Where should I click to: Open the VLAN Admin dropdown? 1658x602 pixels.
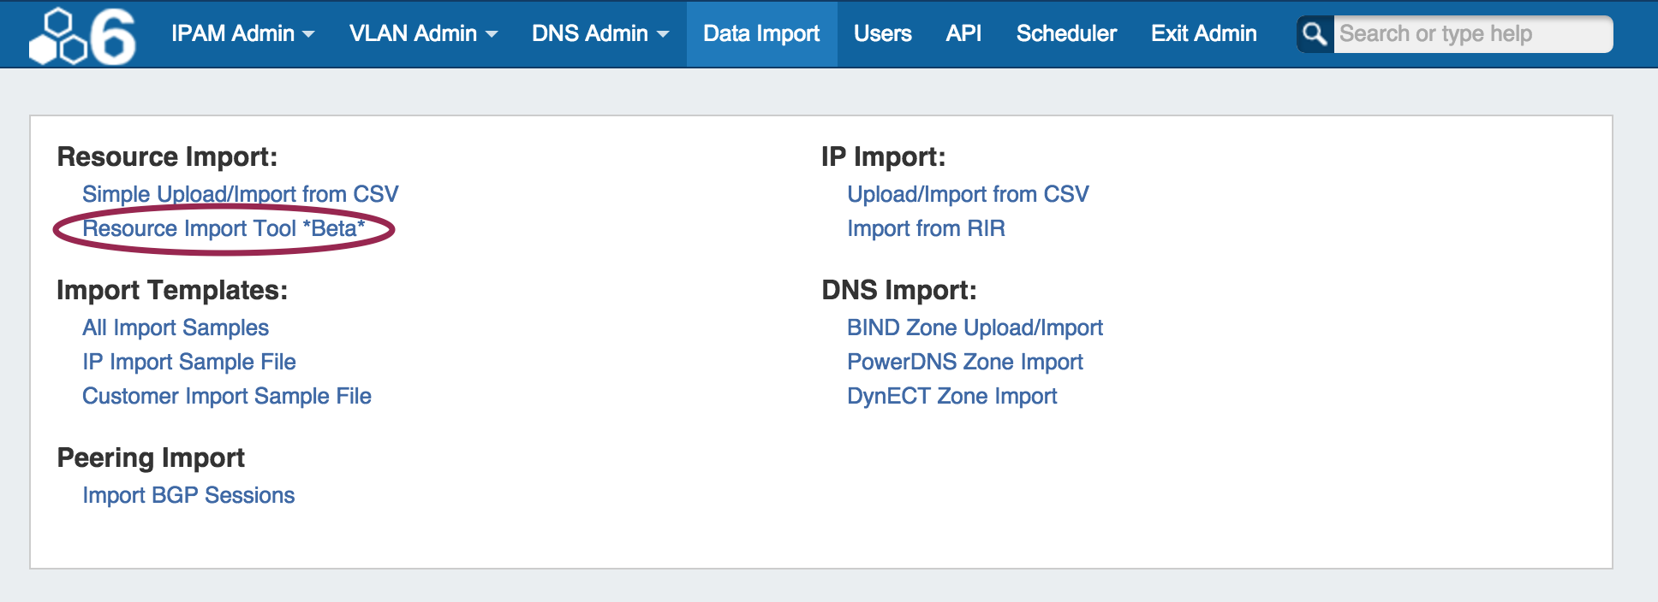point(423,33)
